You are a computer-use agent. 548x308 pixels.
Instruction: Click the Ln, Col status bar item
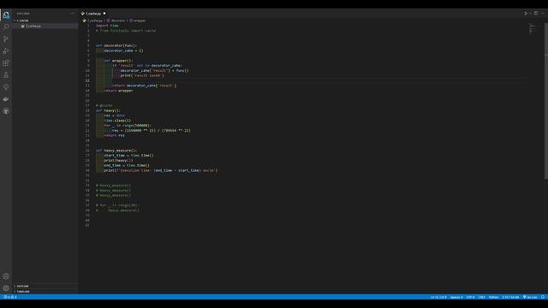(438, 297)
